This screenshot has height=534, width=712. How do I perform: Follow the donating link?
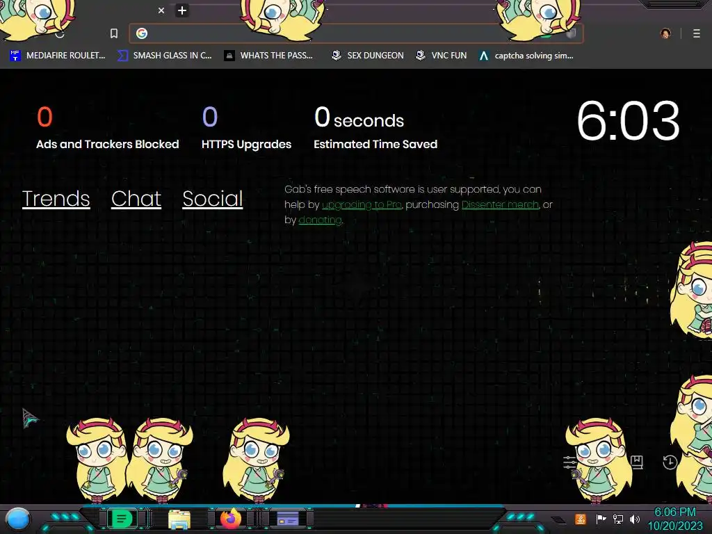tap(320, 220)
